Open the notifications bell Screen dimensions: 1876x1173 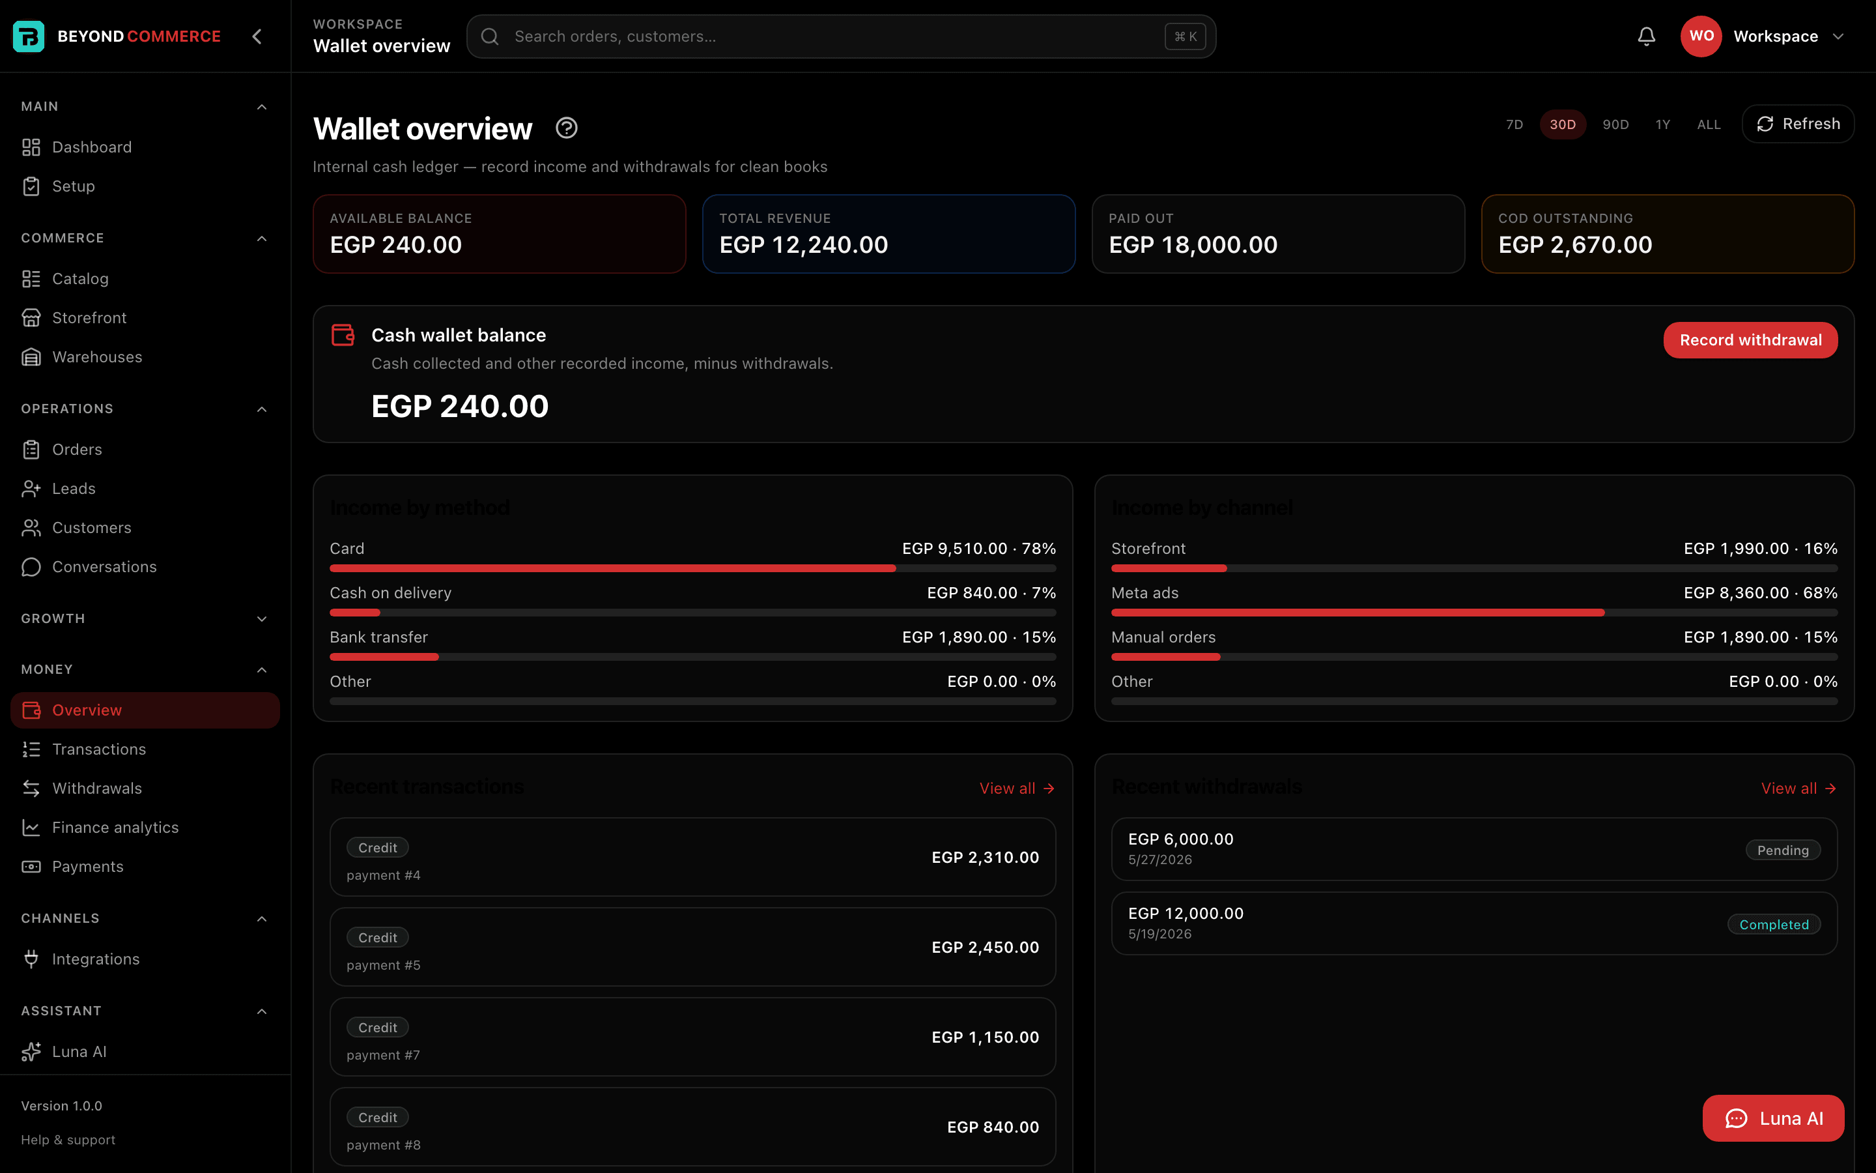click(1646, 36)
